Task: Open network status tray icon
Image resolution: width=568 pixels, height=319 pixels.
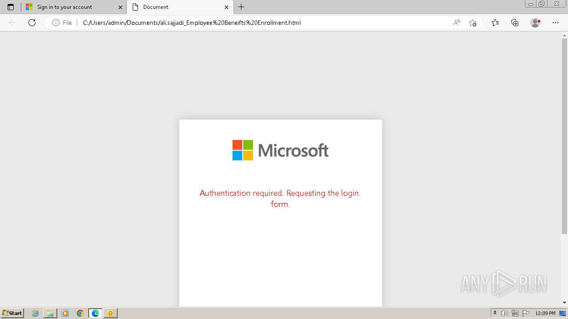Action: [515, 313]
